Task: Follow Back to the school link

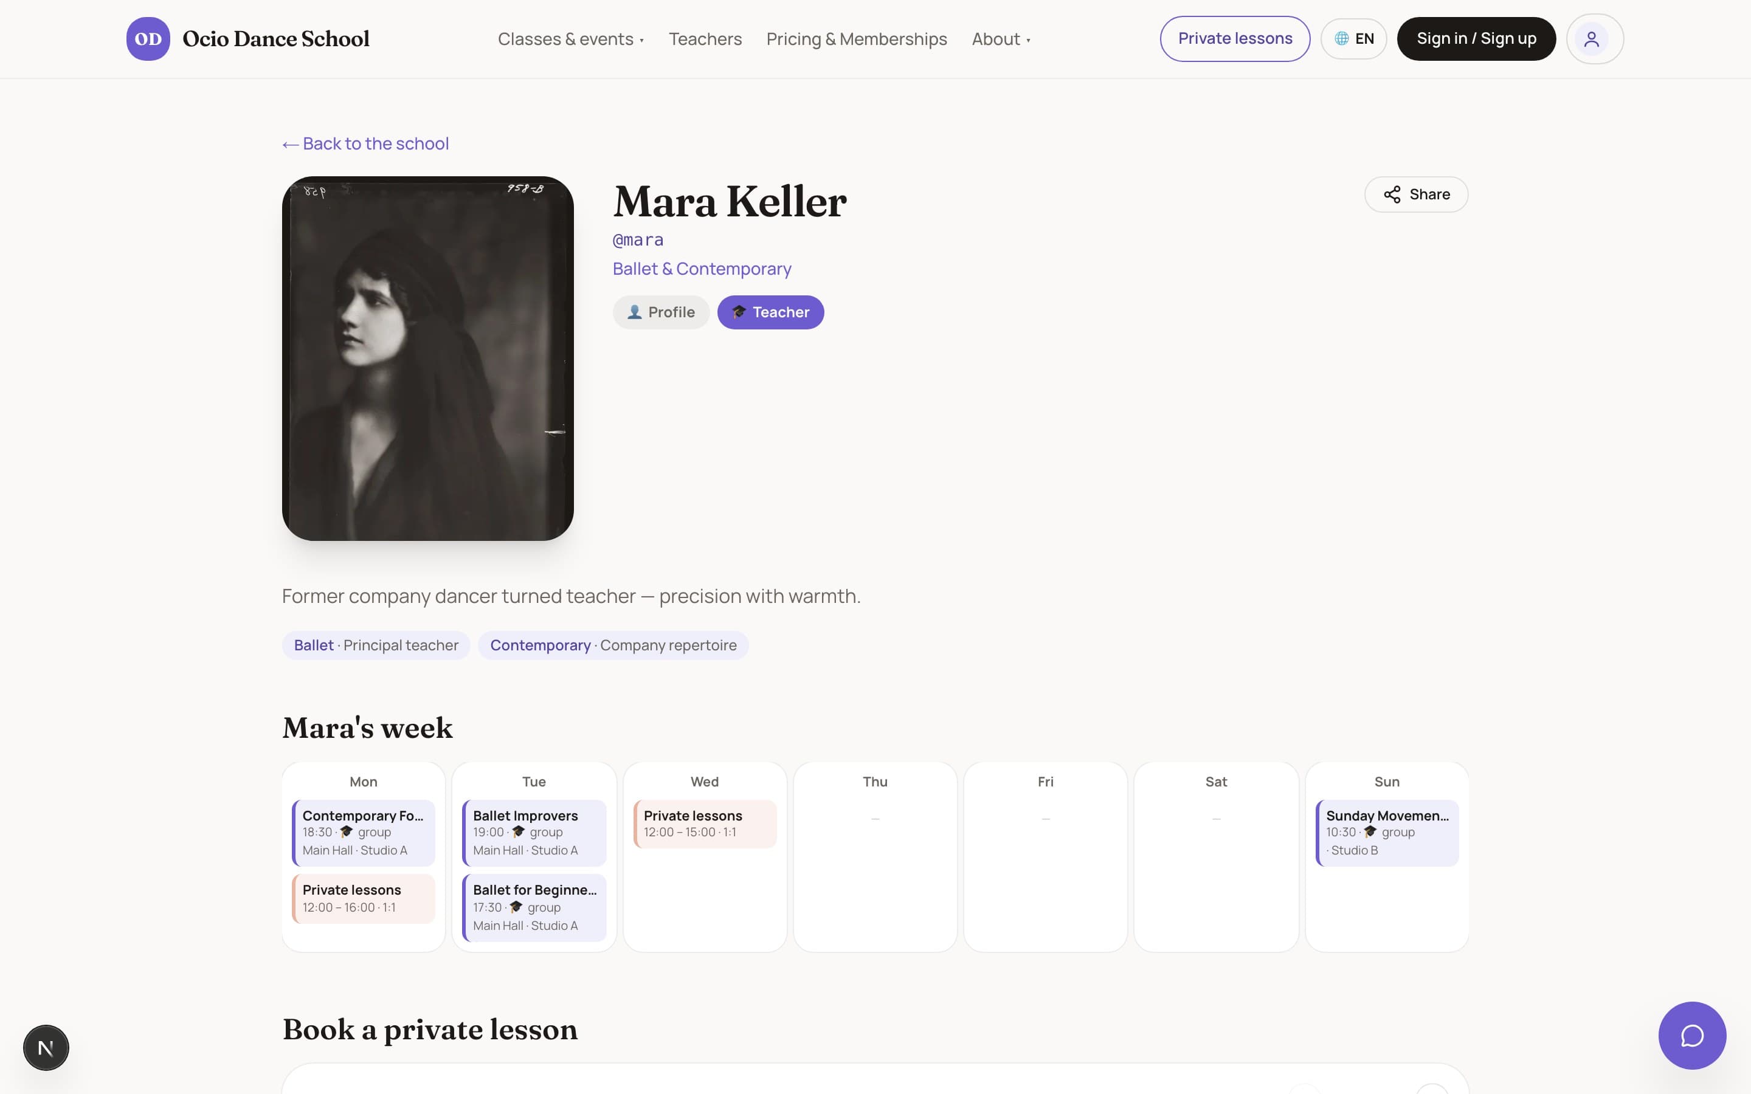Action: click(x=365, y=144)
